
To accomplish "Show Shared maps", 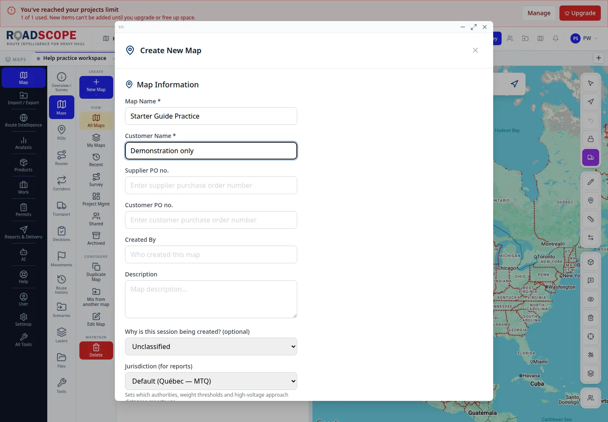I will (96, 219).
